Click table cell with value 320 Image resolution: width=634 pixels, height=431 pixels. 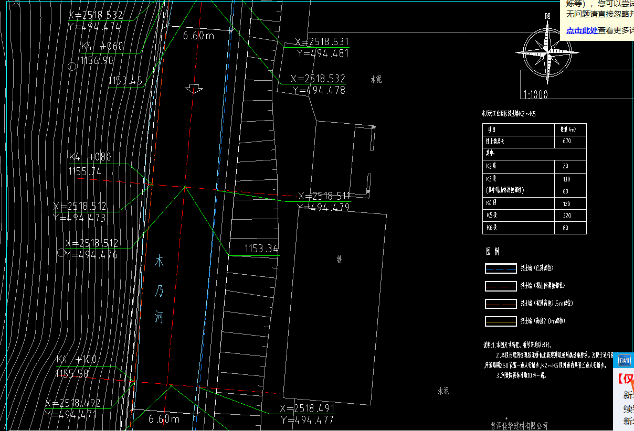pos(566,215)
